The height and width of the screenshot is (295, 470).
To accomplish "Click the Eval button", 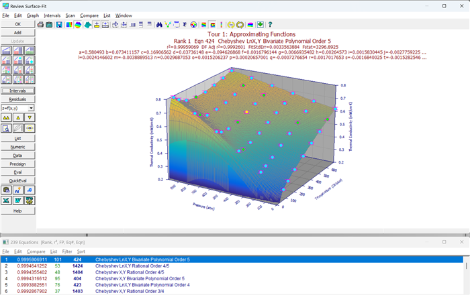I will (17, 172).
